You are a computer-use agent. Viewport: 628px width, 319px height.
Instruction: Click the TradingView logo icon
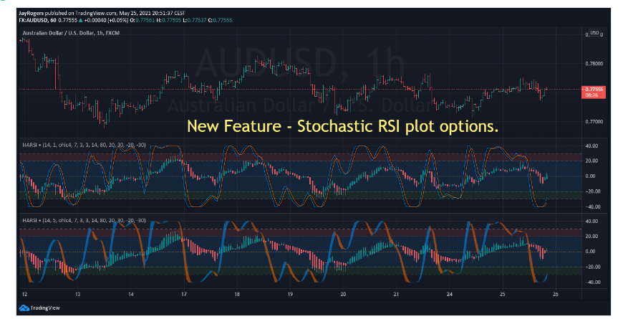(24, 308)
